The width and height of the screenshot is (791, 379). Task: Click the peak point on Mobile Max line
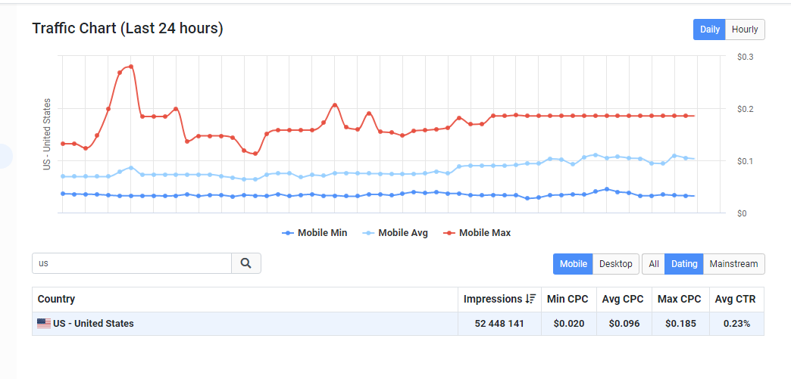(x=131, y=67)
